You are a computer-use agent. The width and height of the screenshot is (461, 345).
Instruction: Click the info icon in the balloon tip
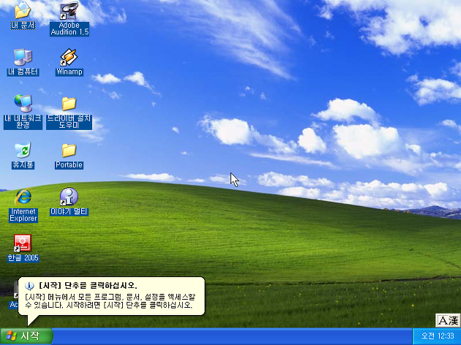29,285
